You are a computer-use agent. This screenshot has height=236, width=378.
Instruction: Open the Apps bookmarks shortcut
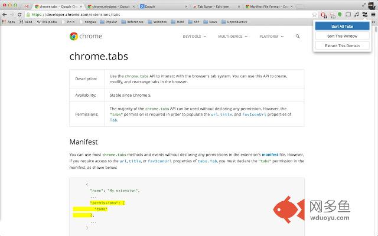pyautogui.click(x=8, y=21)
